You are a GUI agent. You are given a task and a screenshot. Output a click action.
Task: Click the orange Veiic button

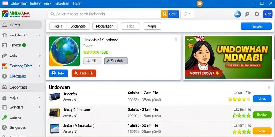click(262, 131)
